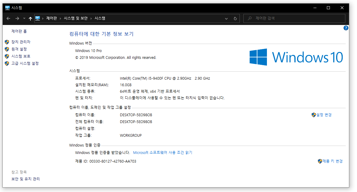Screen dimensions: 357x192
Task: Open address bar history dropdown
Action: pyautogui.click(x=226, y=18)
